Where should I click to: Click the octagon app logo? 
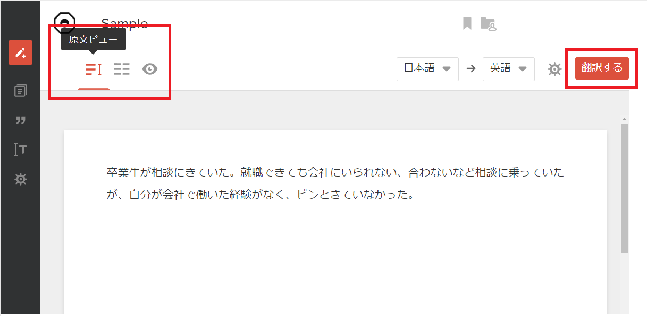(65, 22)
